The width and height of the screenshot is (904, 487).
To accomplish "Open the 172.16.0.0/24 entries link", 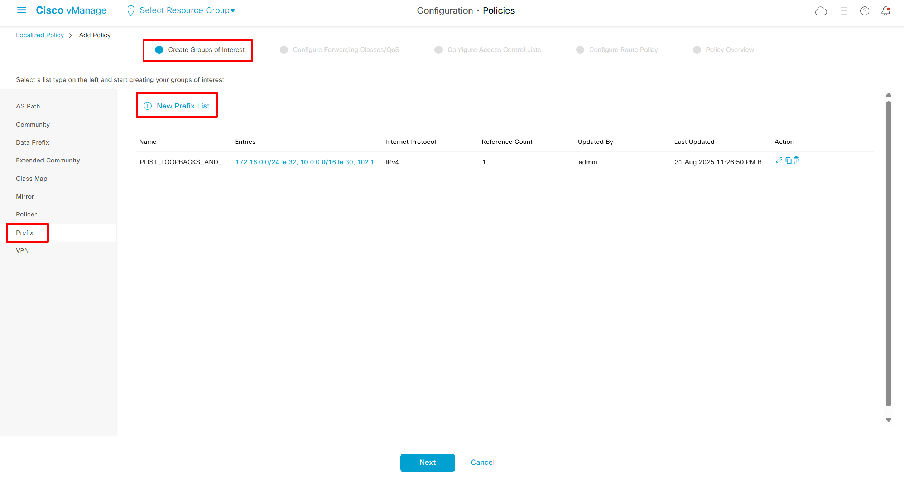I will (x=308, y=162).
